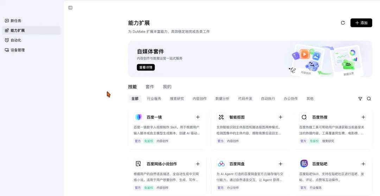Image resolution: width=380 pixels, height=196 pixels.
Task: Click the 百度贴吧 app icon
Action: pyautogui.click(x=304, y=164)
